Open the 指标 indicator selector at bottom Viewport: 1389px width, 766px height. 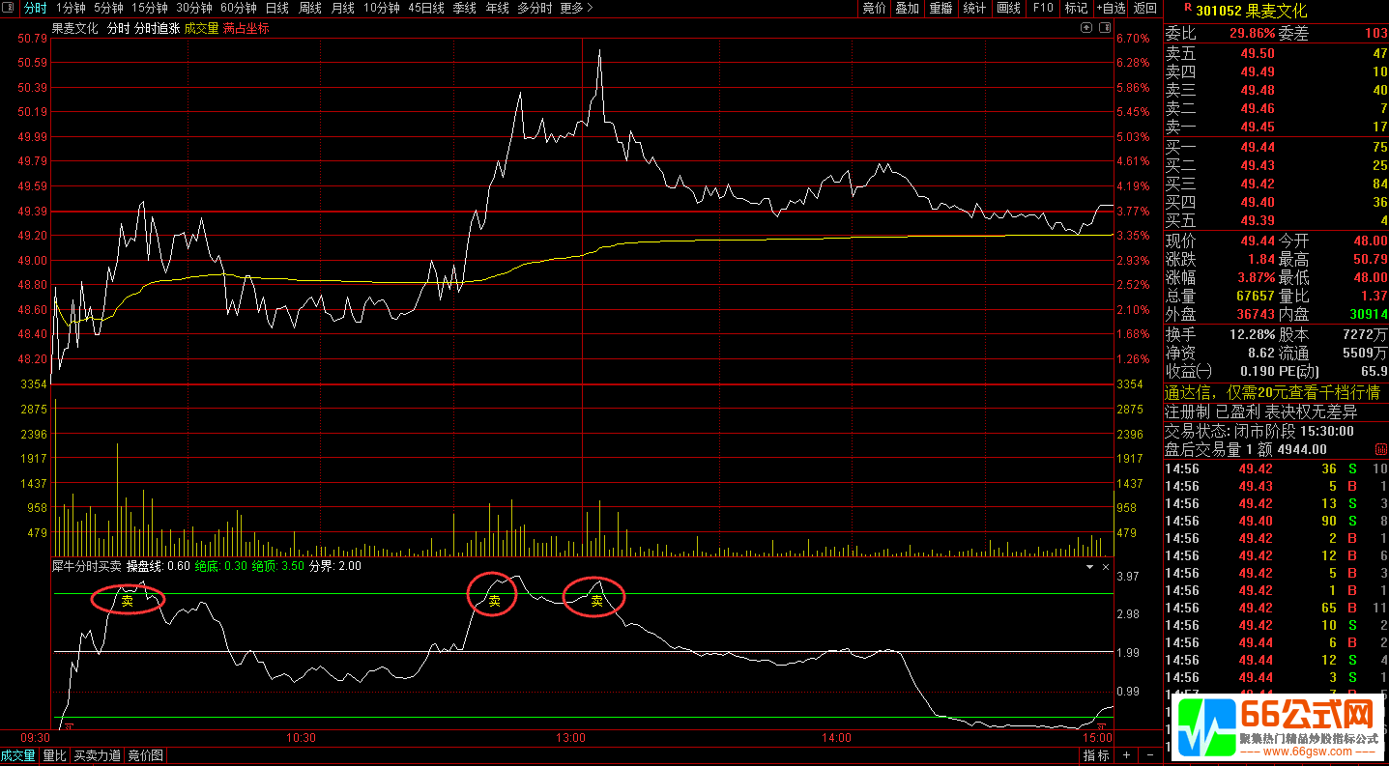point(1096,755)
